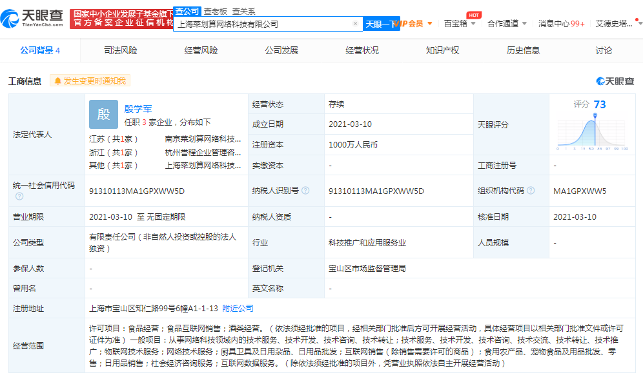The image size is (643, 375).
Task: Open legal representative 殷学军 profile link
Action: 138,109
